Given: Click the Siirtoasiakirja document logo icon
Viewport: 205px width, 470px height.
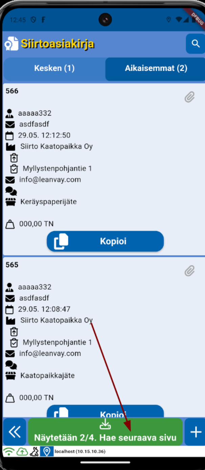Looking at the screenshot, I should click(11, 44).
